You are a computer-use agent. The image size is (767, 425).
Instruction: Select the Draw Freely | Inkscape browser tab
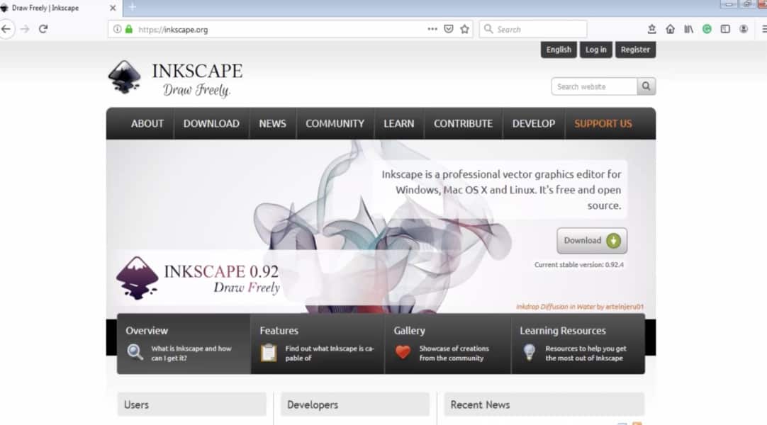(60, 8)
